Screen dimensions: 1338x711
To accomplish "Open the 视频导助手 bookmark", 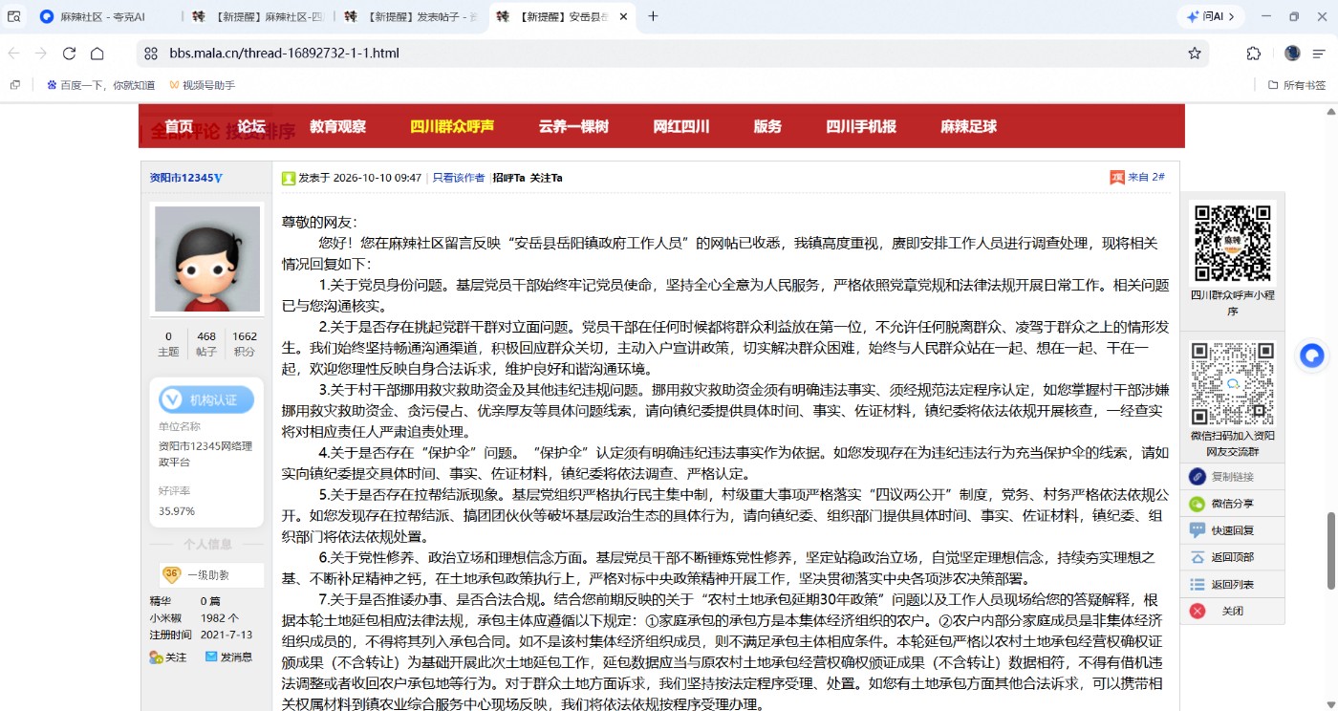I will pos(203,85).
